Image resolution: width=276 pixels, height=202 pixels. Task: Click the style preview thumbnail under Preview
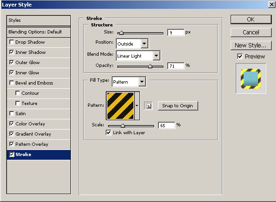[x=251, y=78]
